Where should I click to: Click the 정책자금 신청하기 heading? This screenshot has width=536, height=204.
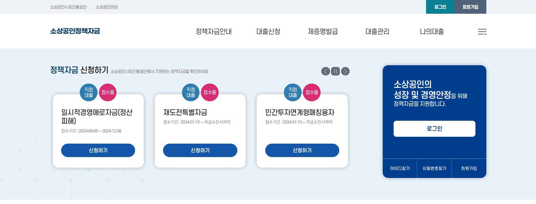pos(79,70)
